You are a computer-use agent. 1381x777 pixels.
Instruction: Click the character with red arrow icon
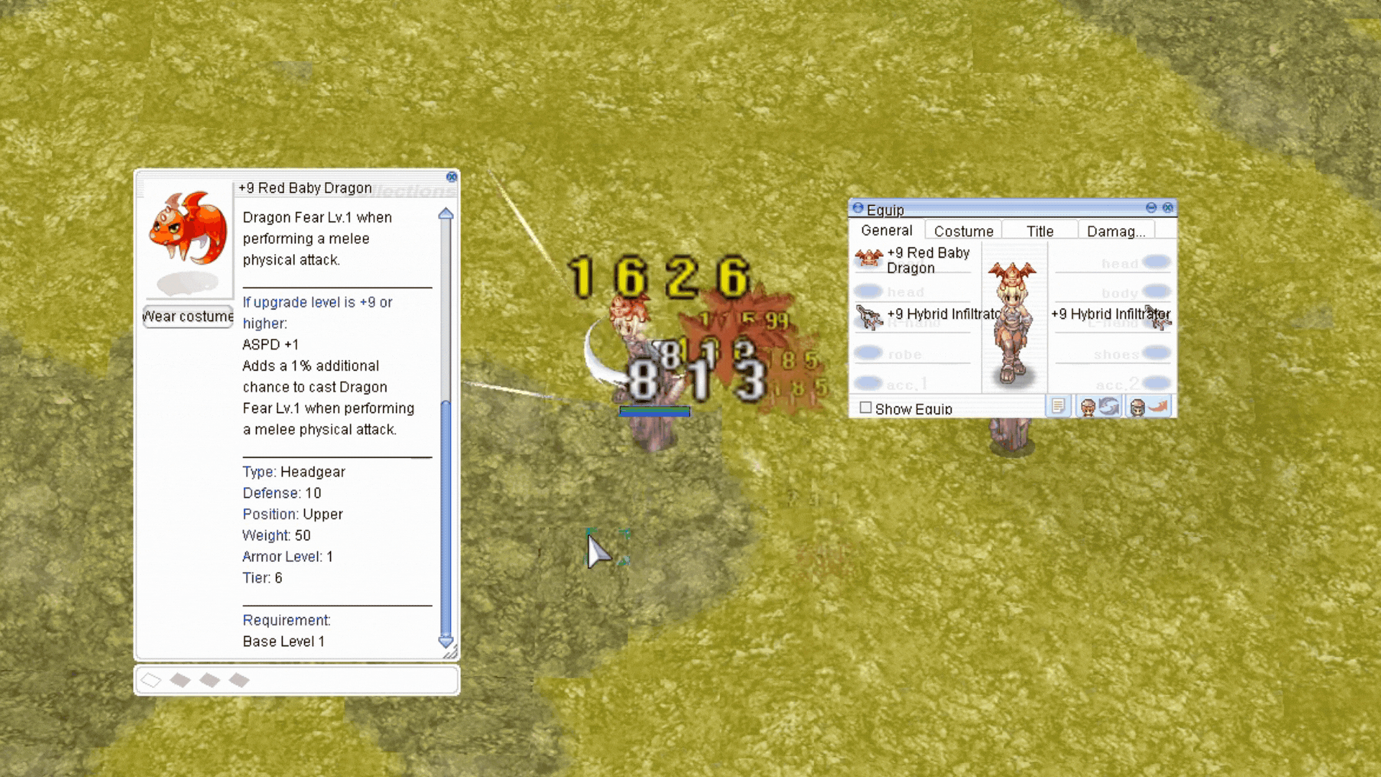[x=1148, y=406]
